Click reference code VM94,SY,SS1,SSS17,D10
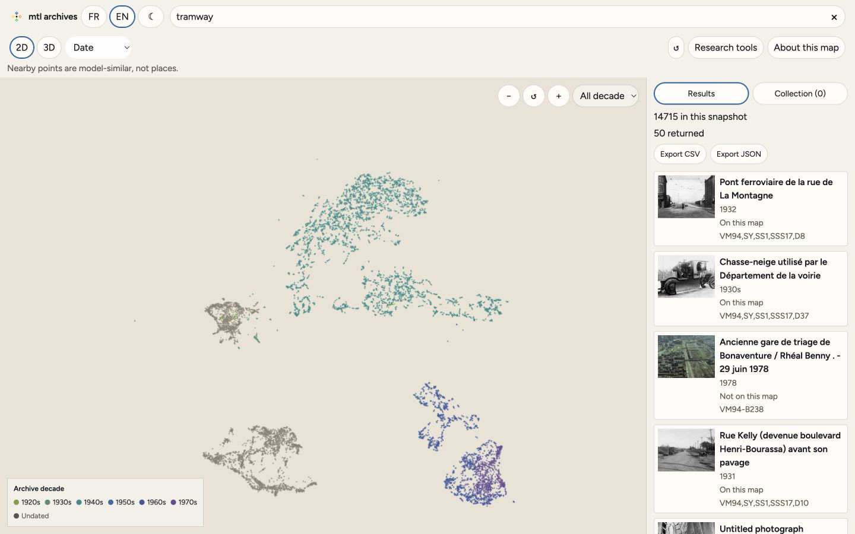Image resolution: width=855 pixels, height=534 pixels. (x=764, y=503)
